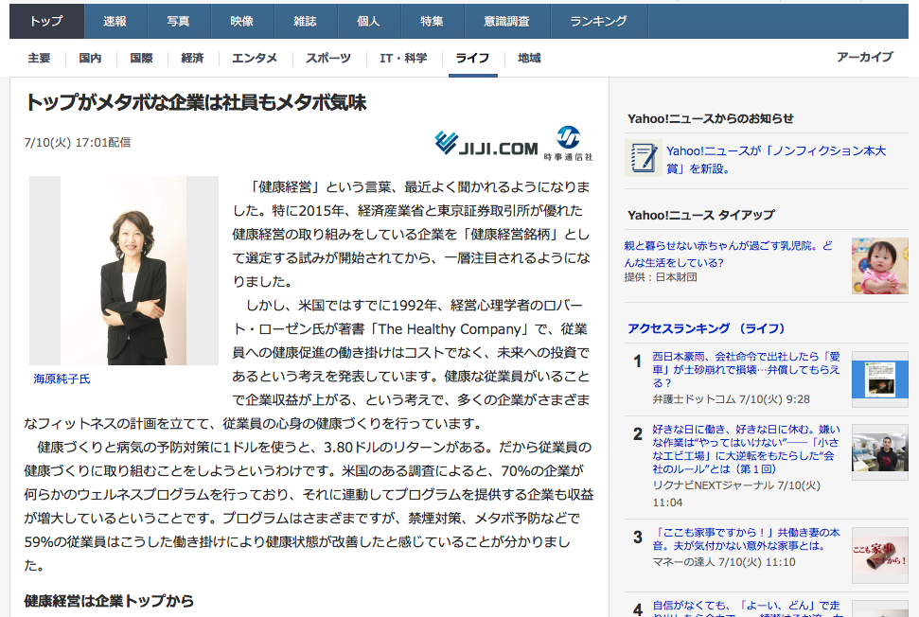Open the 国内 news category
The width and height of the screenshot is (919, 617).
pos(90,58)
